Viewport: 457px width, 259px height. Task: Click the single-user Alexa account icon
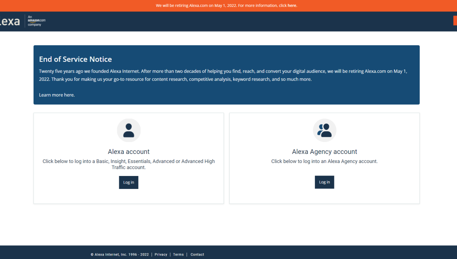click(x=129, y=130)
